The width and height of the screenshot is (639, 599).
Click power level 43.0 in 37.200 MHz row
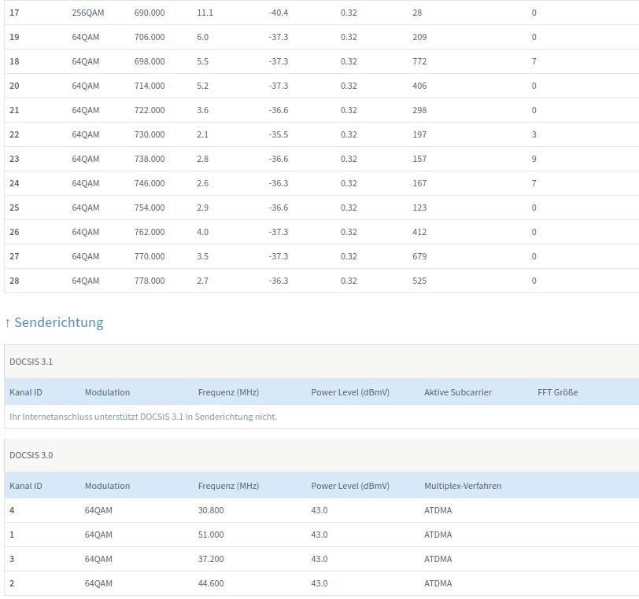(x=319, y=559)
